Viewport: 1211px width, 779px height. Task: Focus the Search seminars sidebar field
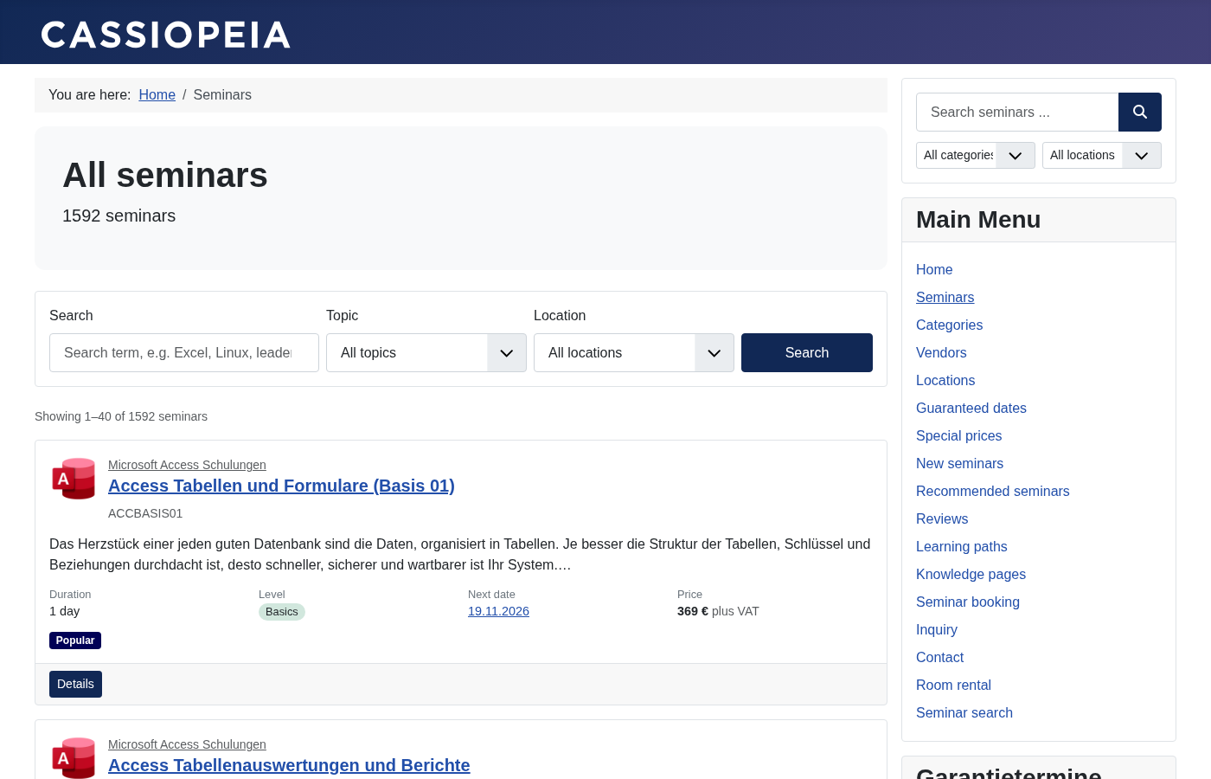pyautogui.click(x=1017, y=113)
